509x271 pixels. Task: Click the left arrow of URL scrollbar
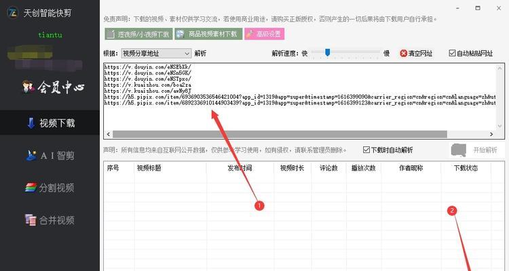point(109,134)
